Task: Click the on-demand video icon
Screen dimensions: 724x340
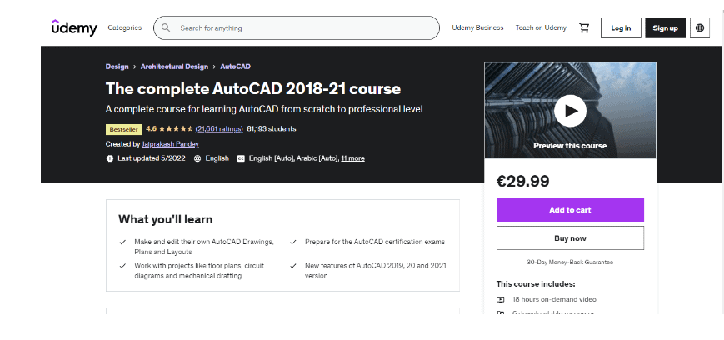Action: tap(501, 299)
